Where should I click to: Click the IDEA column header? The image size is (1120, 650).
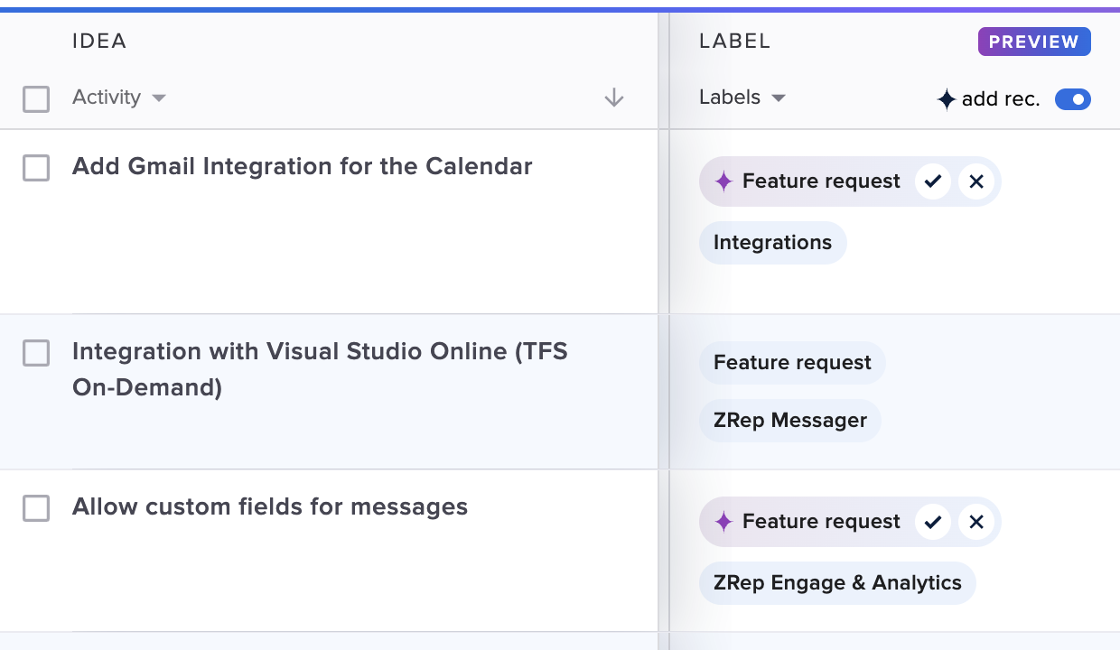[x=99, y=41]
